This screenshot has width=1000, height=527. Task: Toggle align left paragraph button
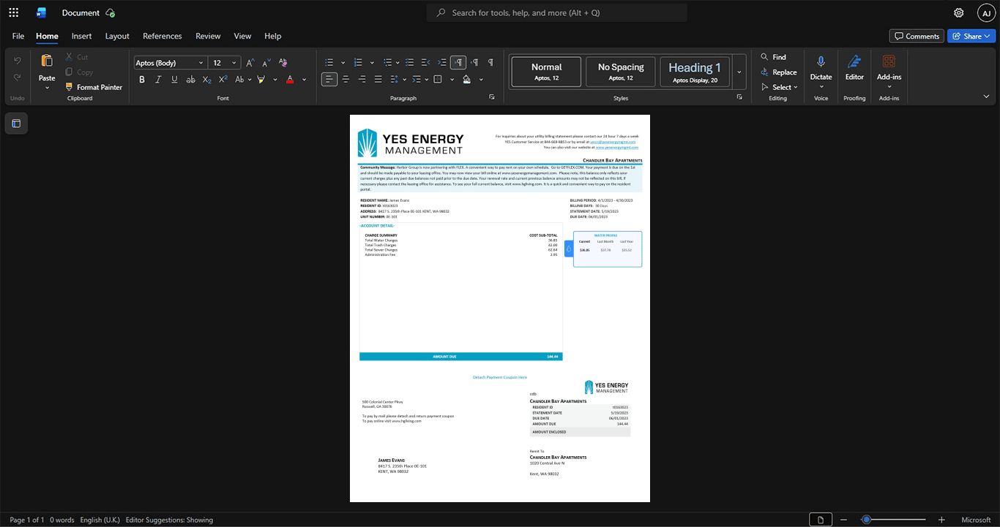(329, 79)
